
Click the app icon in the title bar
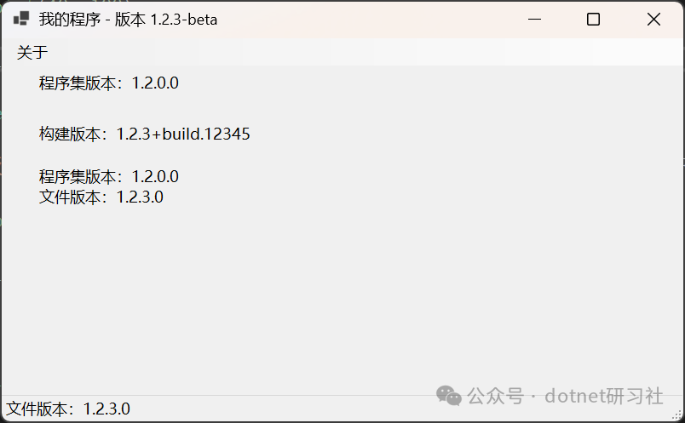tap(21, 19)
